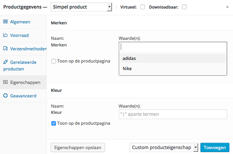The height and width of the screenshot is (154, 233).
Task: Switch to the Verzendmethoden tab
Action: pos(23,49)
